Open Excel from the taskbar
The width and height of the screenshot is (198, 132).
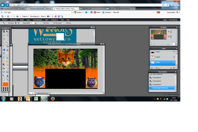coord(36,99)
